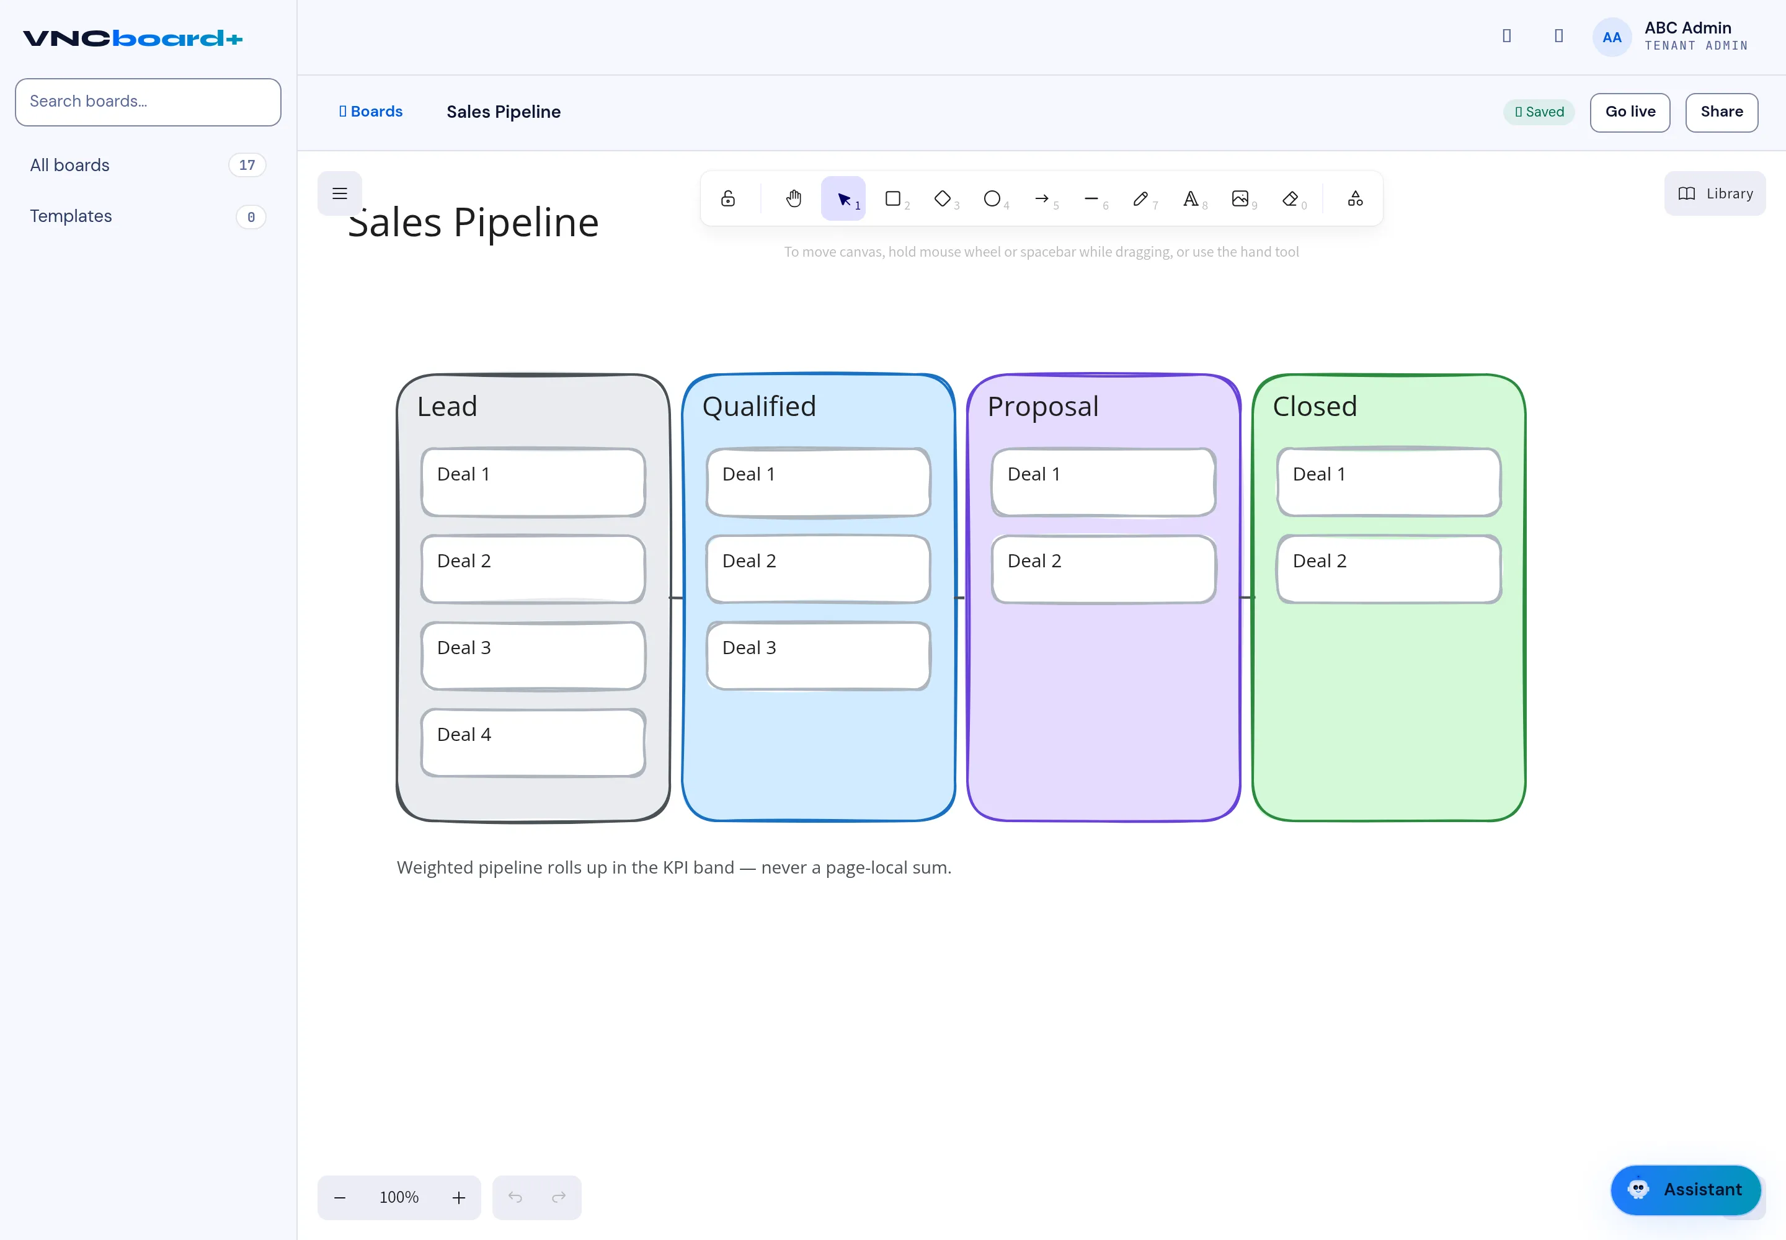Focus the Search boards input field
Screen dimensions: 1786x1240
148,102
